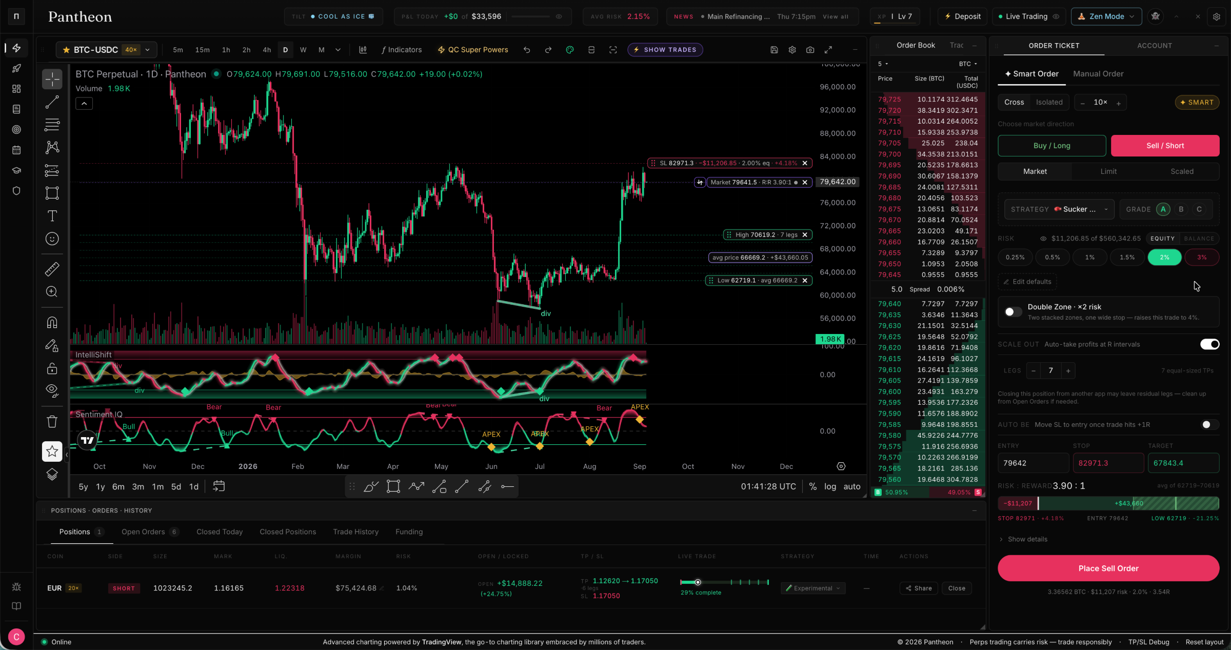The height and width of the screenshot is (650, 1231).
Task: Decrease leverage with minus stepper
Action: click(x=1082, y=103)
